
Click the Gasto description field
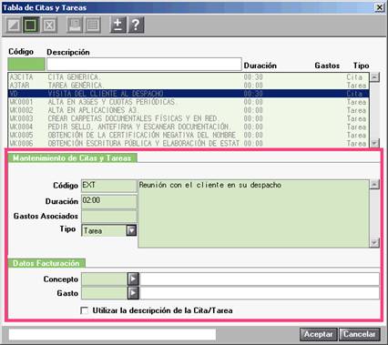click(260, 293)
